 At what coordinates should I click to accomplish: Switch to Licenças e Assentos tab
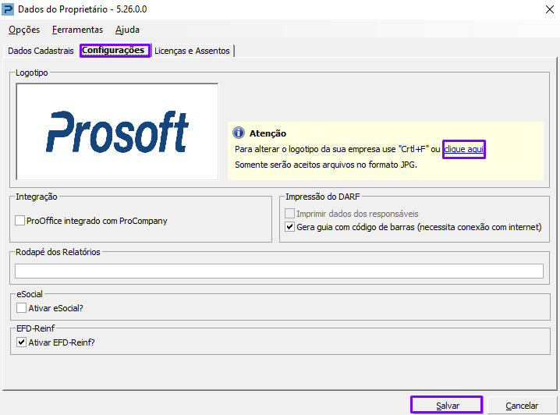click(192, 51)
